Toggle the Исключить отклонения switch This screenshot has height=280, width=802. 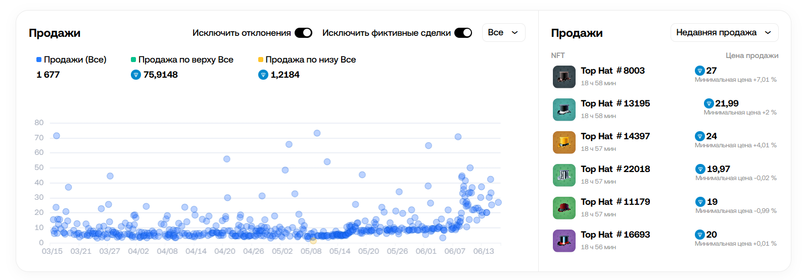304,33
